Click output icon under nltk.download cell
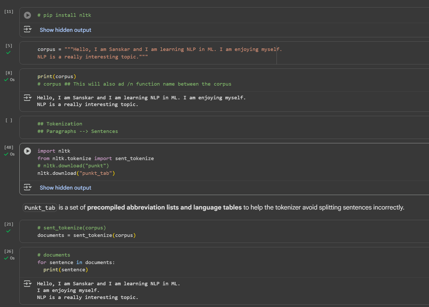The image size is (429, 307). (x=27, y=187)
